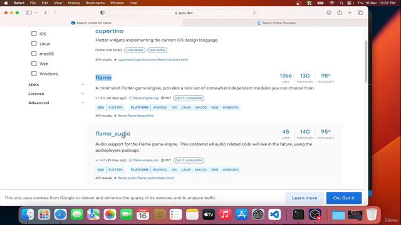Open Safari sidebar toggle icon
401x225 pixels.
point(29,12)
